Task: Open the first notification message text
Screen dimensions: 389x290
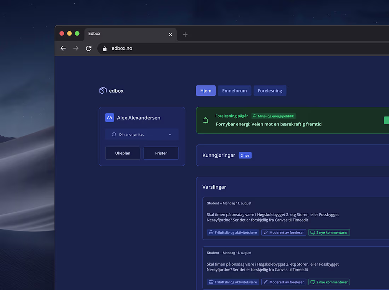Action: (273, 217)
